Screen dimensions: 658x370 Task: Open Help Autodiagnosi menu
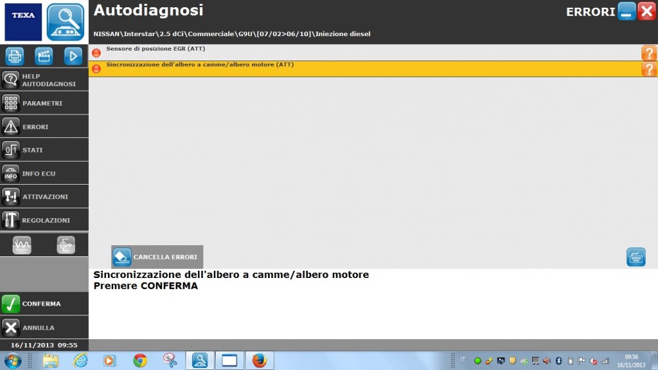click(44, 80)
